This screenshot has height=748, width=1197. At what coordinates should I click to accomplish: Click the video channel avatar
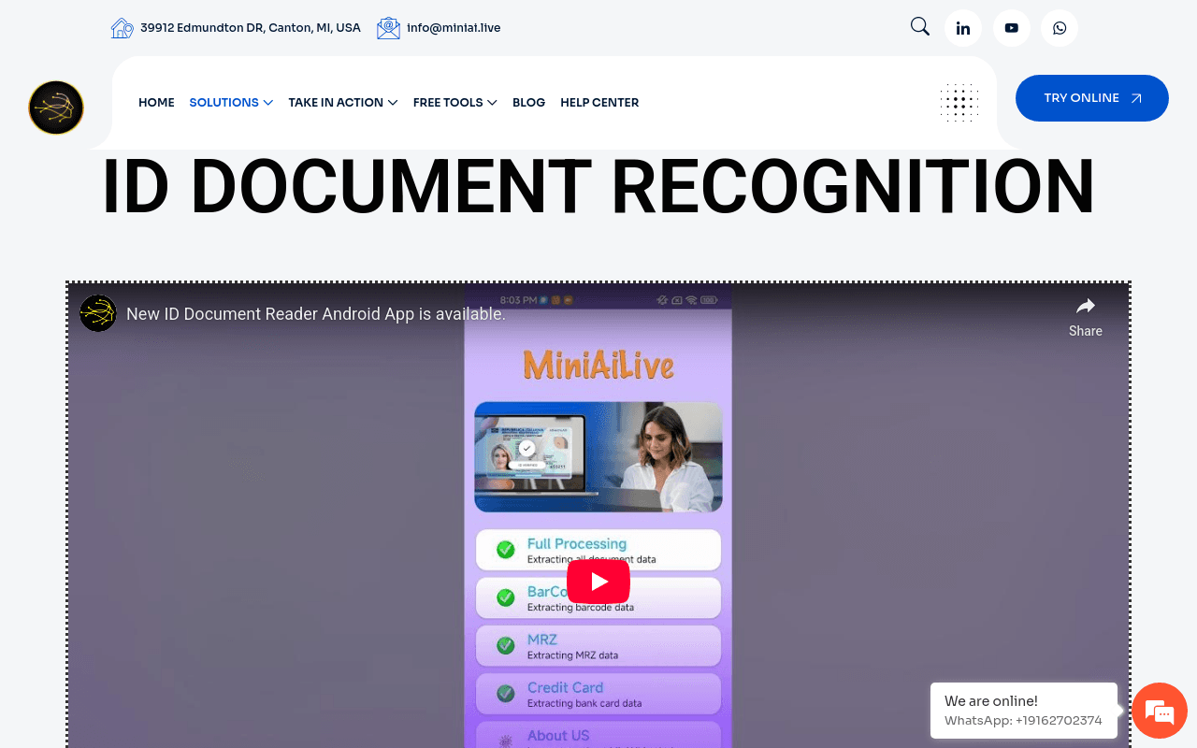[x=98, y=313]
